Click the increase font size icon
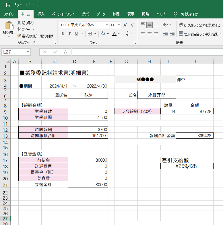The height and width of the screenshot is (225, 223). coord(125,25)
